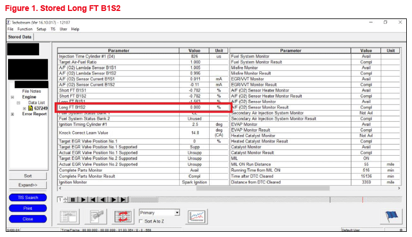Image resolution: width=412 pixels, height=237 pixels.
Task: Select the Heated Catalyst Monitor row
Action: pos(315,136)
